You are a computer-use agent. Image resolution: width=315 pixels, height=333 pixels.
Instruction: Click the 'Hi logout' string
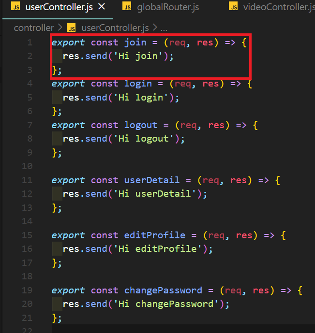tap(144, 139)
